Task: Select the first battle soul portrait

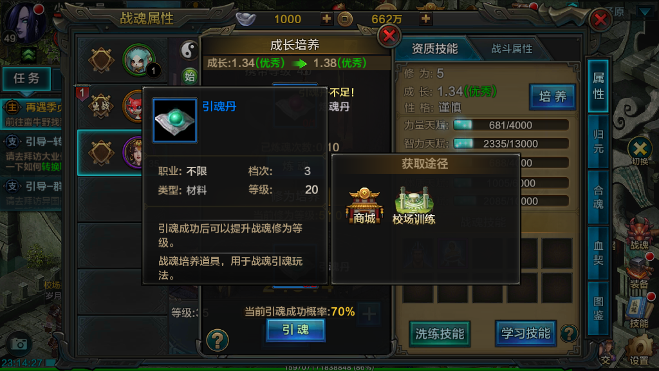Action: pyautogui.click(x=139, y=60)
